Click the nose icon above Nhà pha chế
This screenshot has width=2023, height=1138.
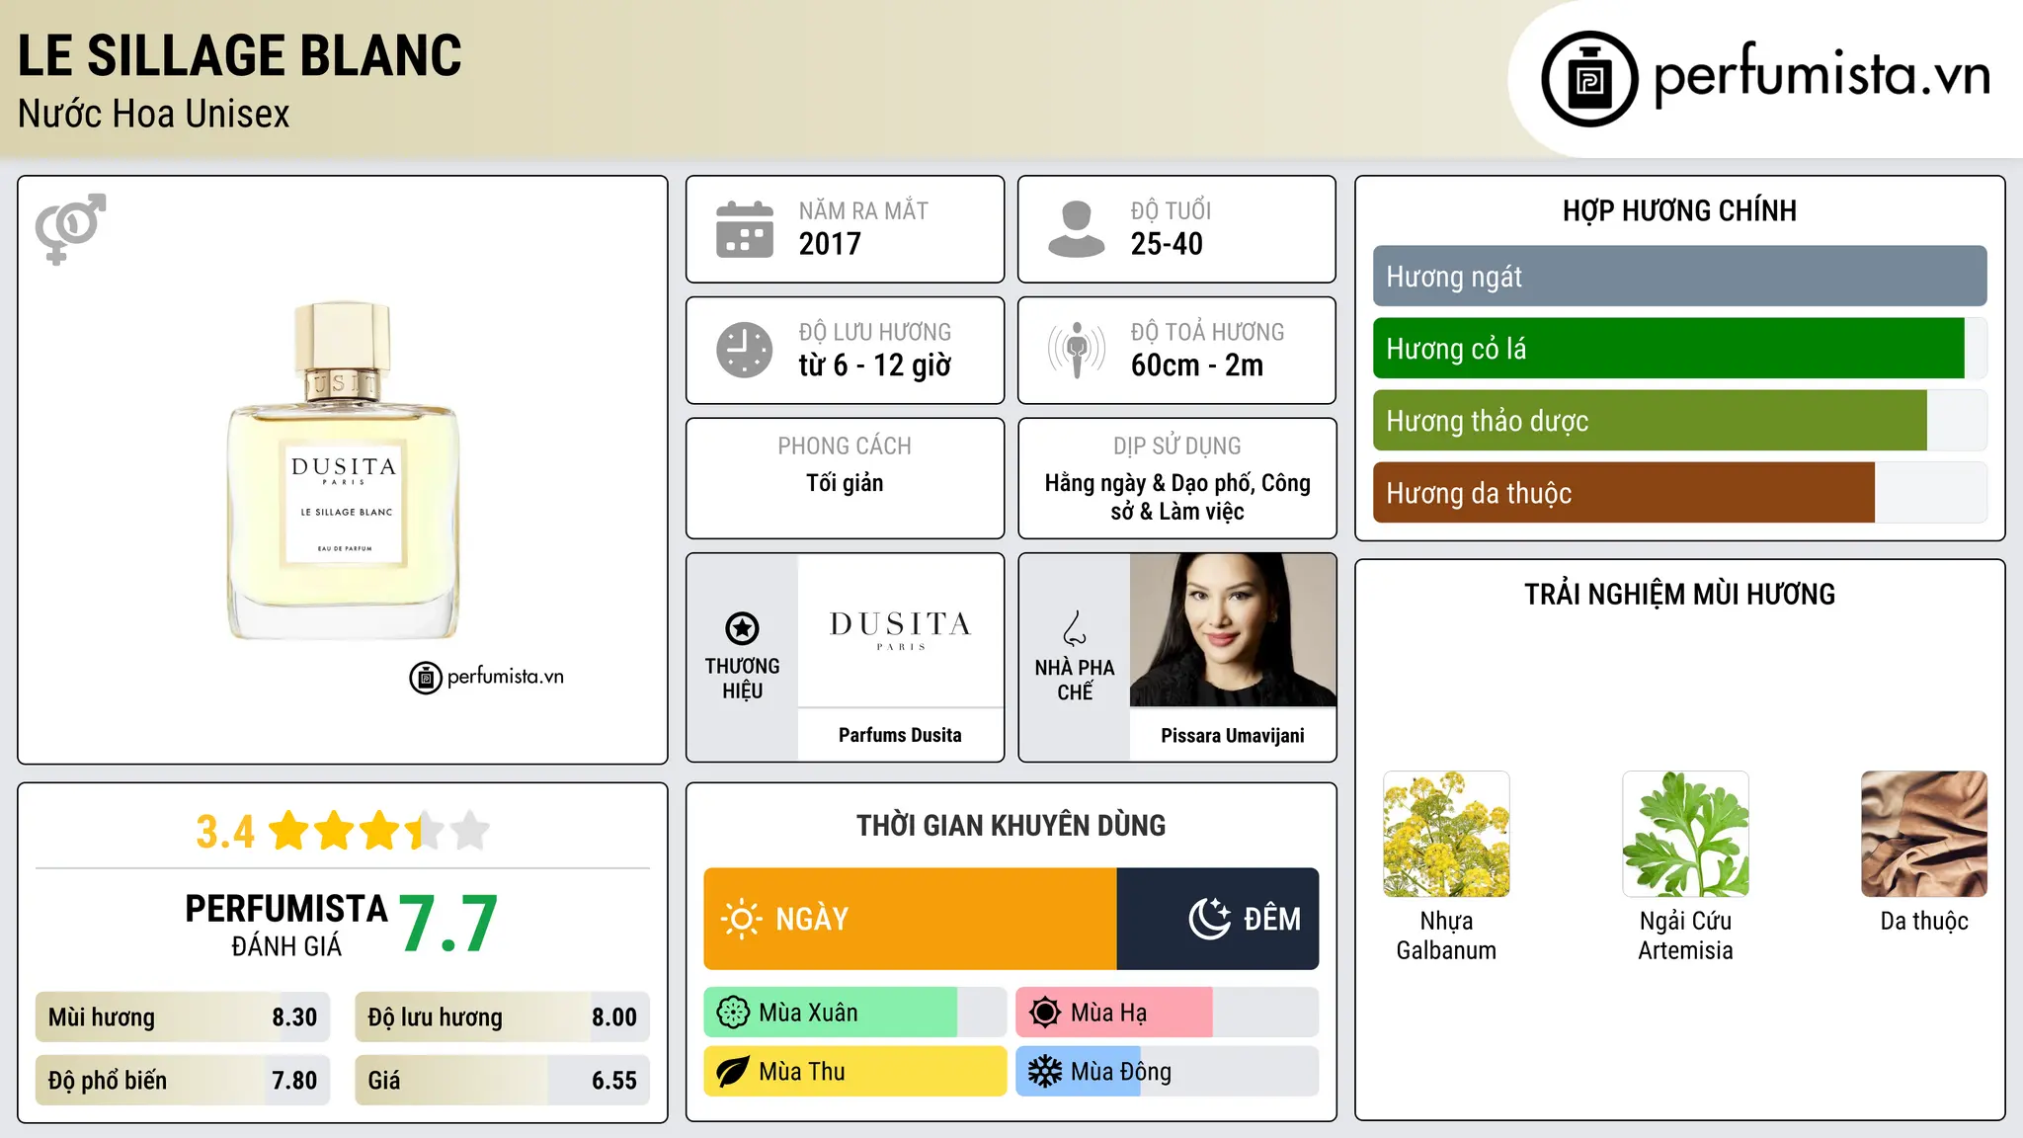tap(1075, 628)
